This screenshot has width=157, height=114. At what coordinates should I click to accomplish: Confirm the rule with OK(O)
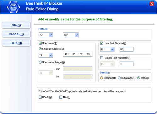[16, 25]
